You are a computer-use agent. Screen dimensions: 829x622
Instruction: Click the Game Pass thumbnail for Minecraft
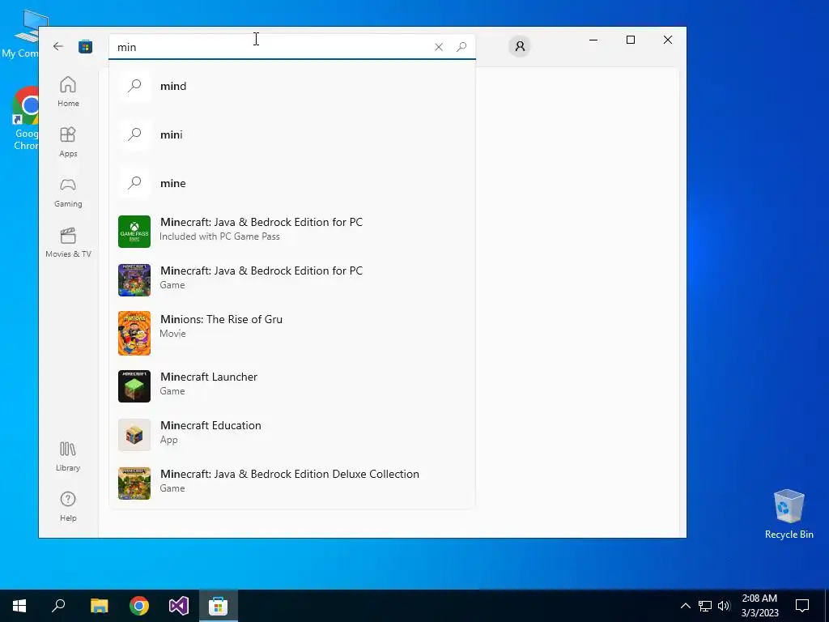tap(134, 232)
